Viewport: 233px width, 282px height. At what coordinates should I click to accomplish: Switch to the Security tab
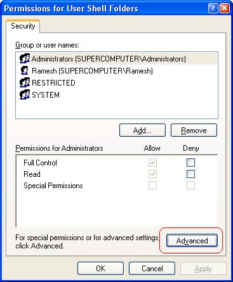pyautogui.click(x=23, y=26)
